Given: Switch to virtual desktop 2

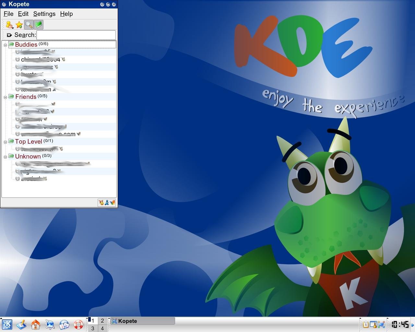Looking at the screenshot, I should (x=102, y=321).
